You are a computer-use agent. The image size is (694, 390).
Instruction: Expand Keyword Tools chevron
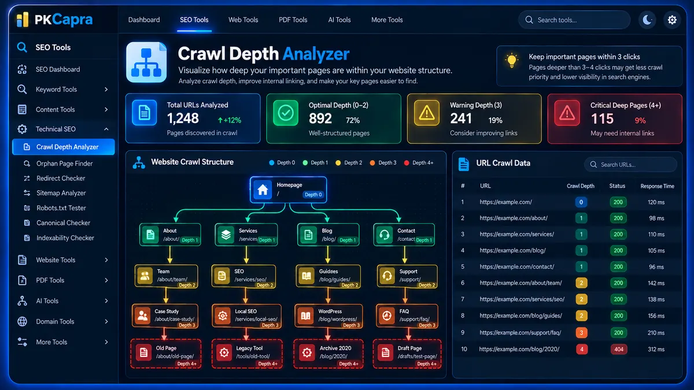(106, 90)
